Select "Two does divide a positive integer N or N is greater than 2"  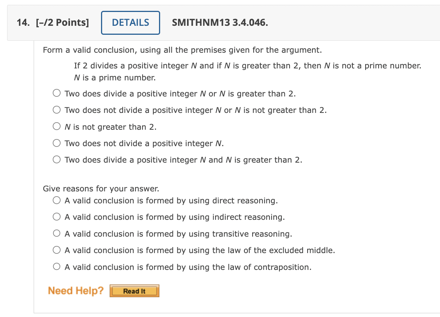(56, 93)
